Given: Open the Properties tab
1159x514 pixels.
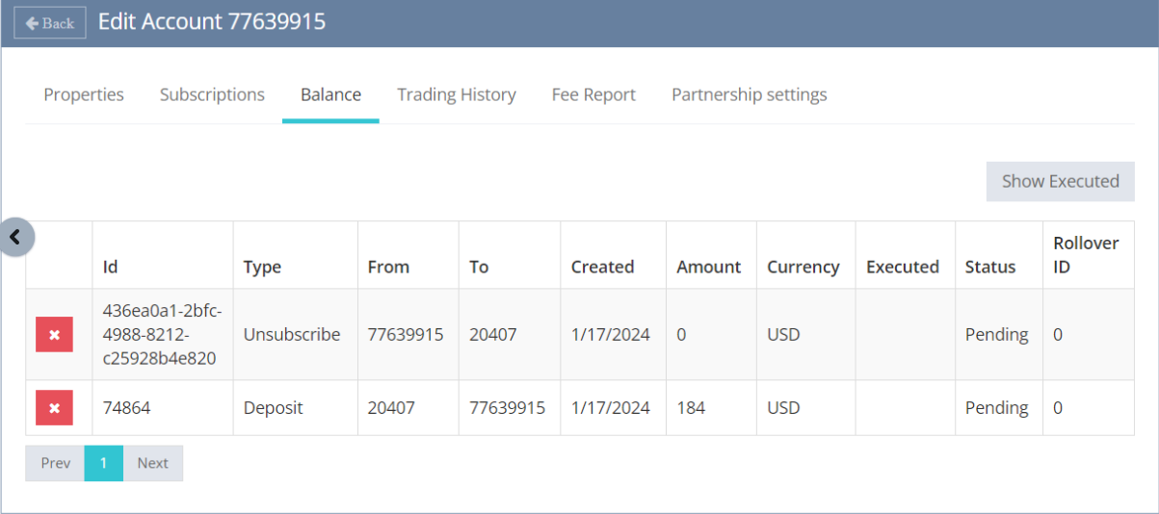Looking at the screenshot, I should 84,94.
